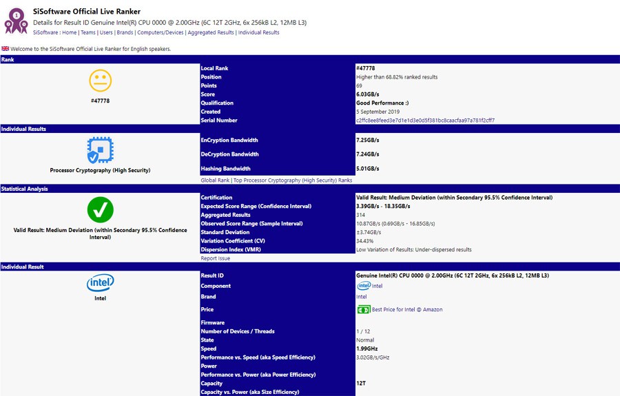Click the green checkmark valid result icon
This screenshot has width=620, height=396.
[100, 210]
